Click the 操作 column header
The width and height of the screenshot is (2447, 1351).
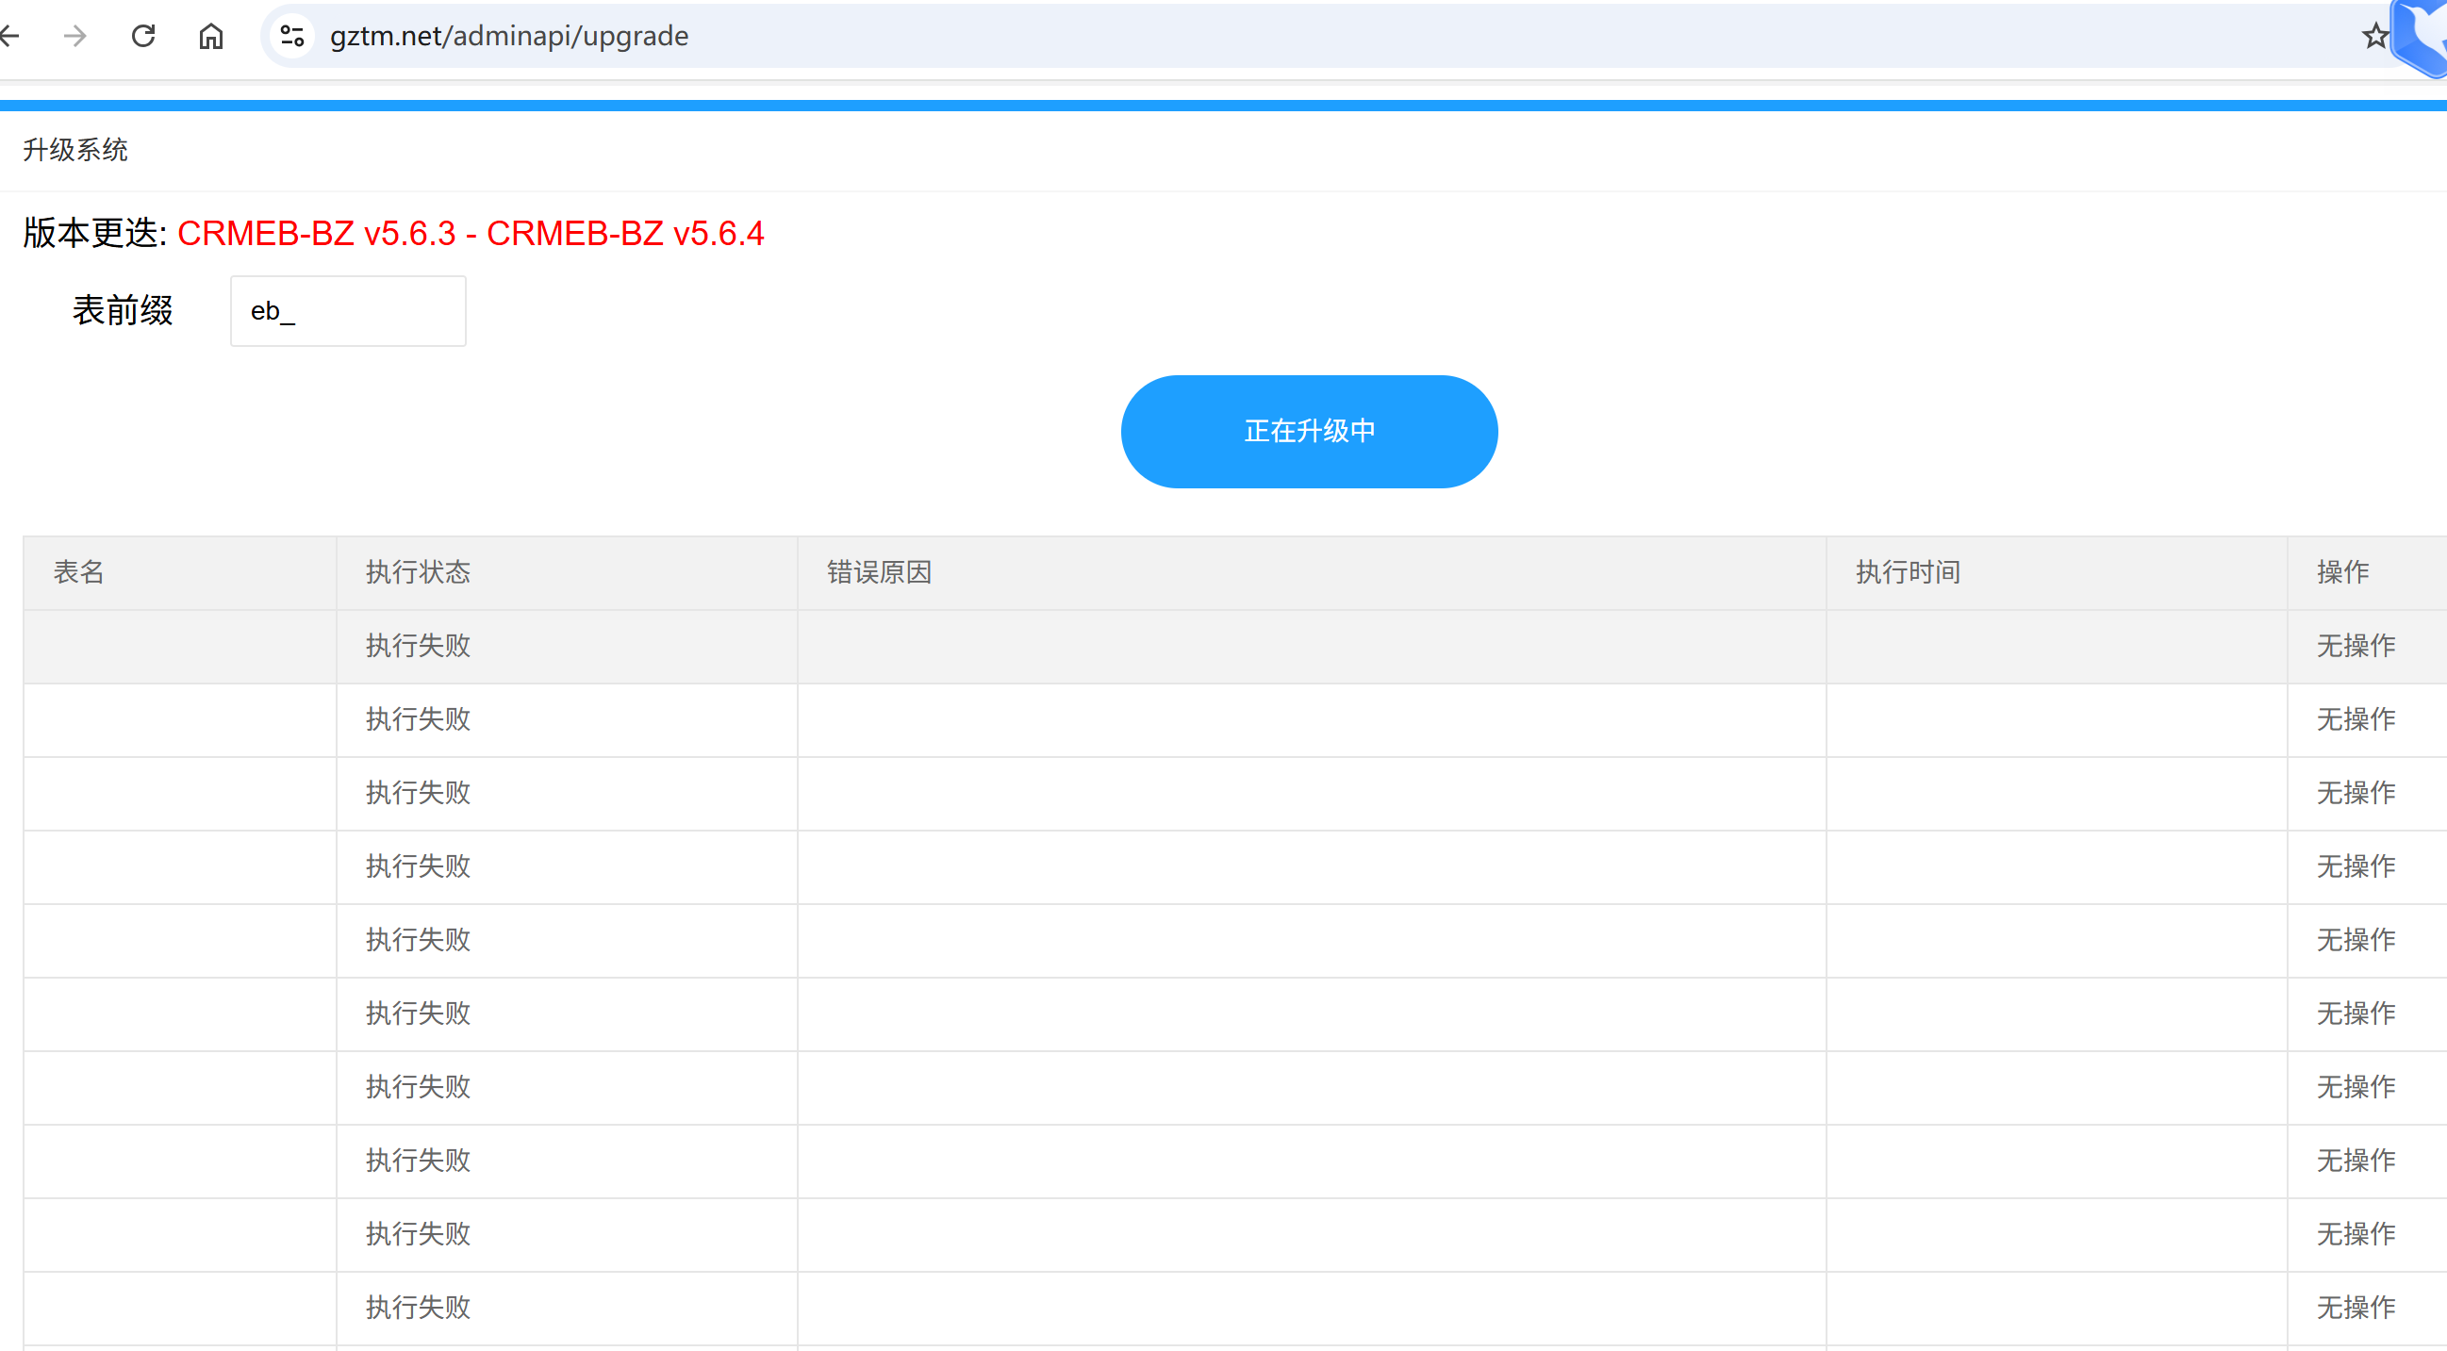pyautogui.click(x=2341, y=572)
